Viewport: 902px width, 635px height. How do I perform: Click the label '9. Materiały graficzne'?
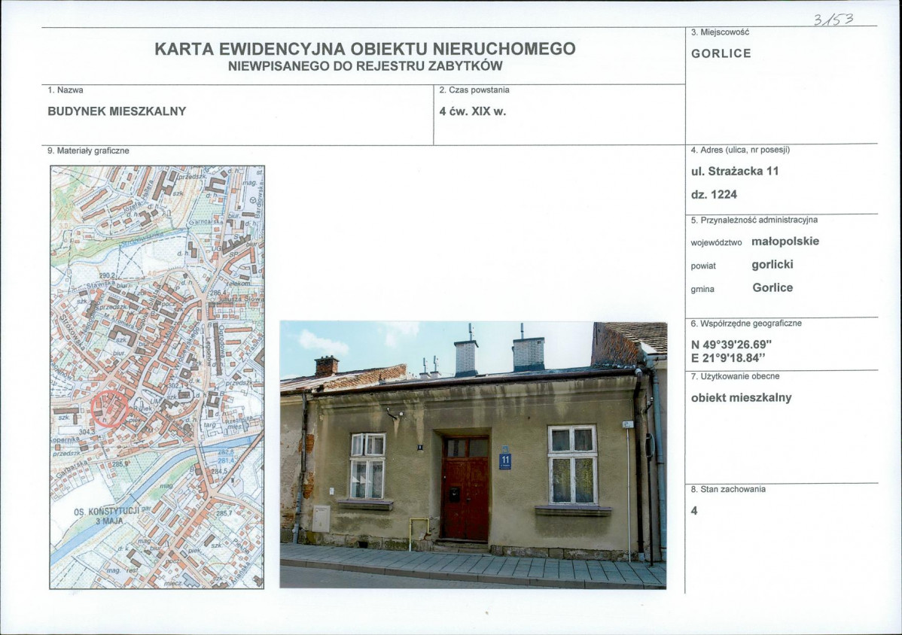(x=88, y=151)
